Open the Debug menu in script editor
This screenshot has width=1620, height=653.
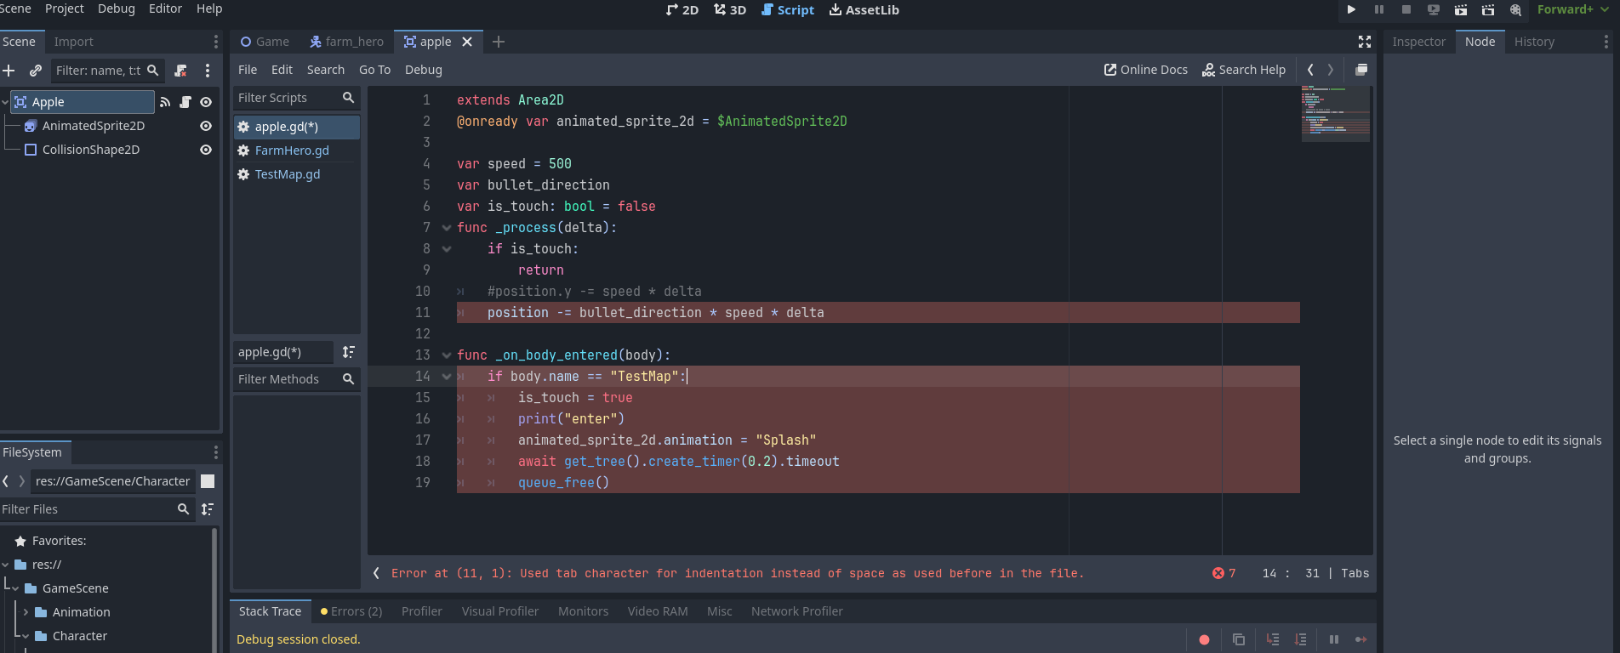(423, 70)
